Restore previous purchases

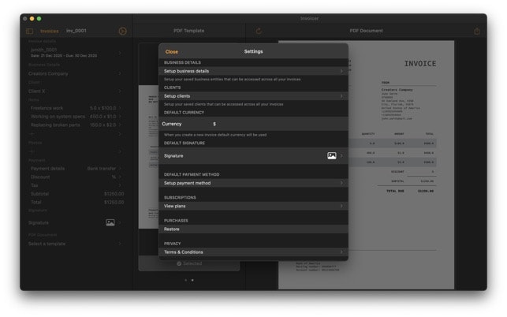tap(253, 229)
